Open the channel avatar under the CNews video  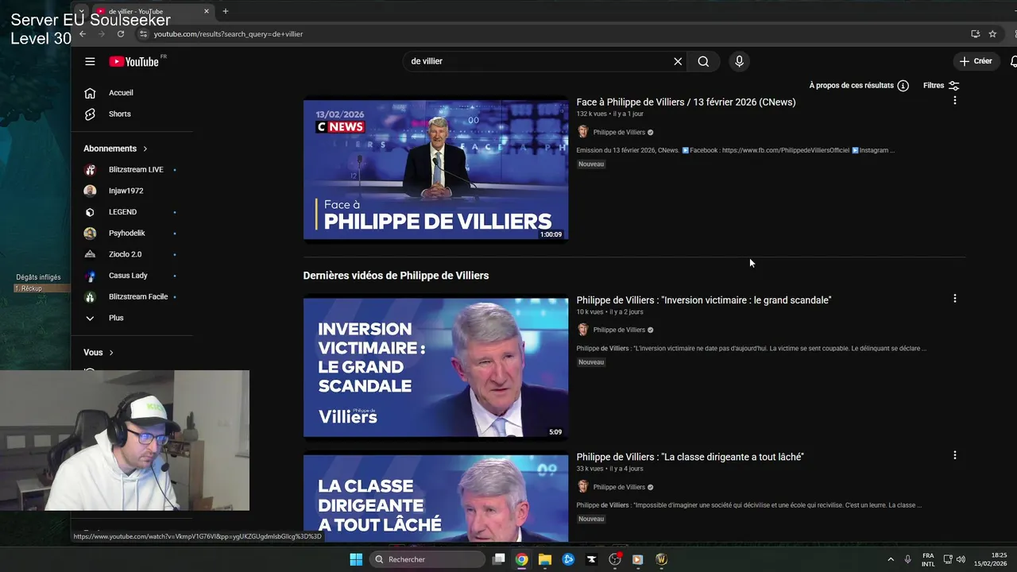[x=582, y=132]
